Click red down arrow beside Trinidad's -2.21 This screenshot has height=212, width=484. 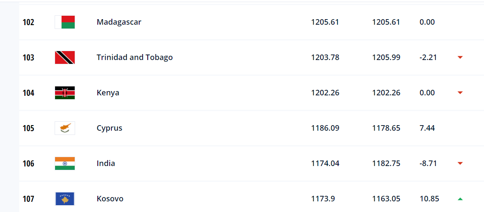(460, 57)
